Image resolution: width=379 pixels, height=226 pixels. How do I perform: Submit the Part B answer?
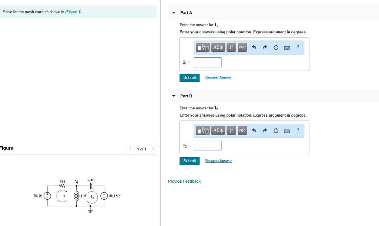pyautogui.click(x=189, y=161)
